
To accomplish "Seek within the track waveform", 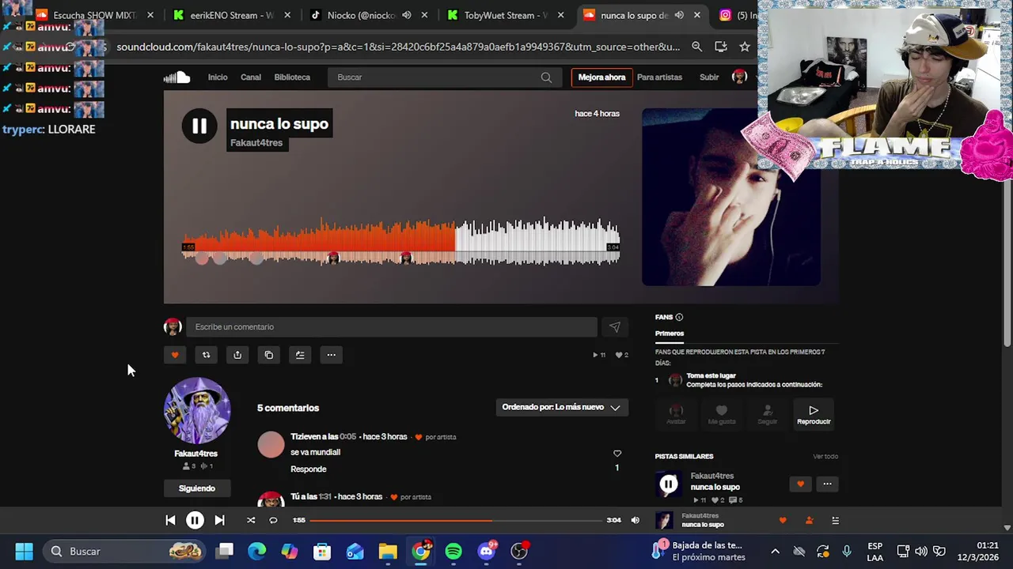I will coord(401,241).
